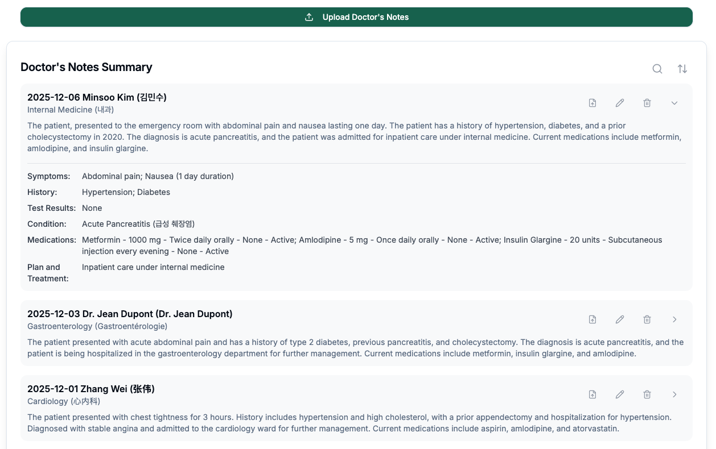Image resolution: width=716 pixels, height=449 pixels.
Task: Click the Upload Doctor's Notes button
Action: point(356,17)
